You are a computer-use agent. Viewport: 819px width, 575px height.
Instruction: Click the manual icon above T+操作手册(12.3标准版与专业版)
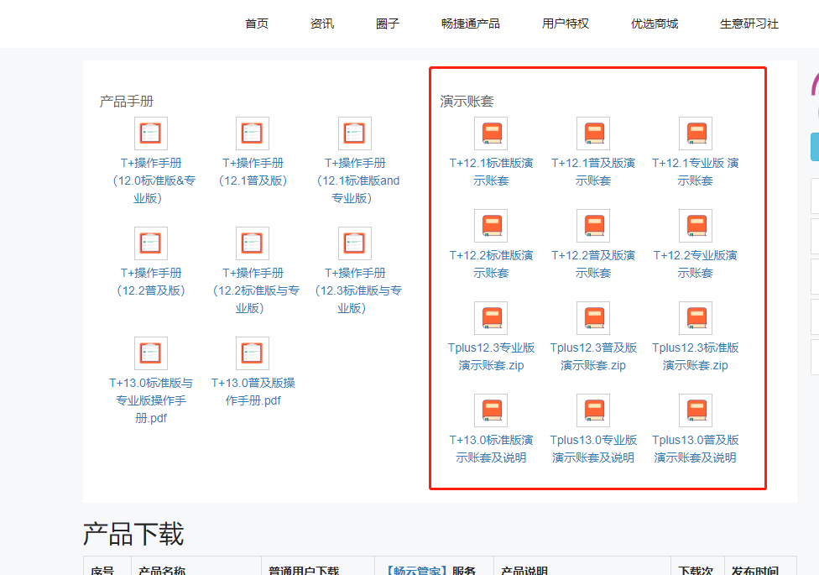[x=355, y=243]
